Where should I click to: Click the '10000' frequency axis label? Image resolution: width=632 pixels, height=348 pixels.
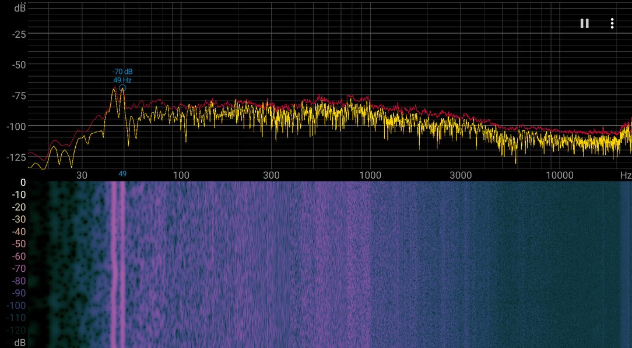(x=560, y=175)
